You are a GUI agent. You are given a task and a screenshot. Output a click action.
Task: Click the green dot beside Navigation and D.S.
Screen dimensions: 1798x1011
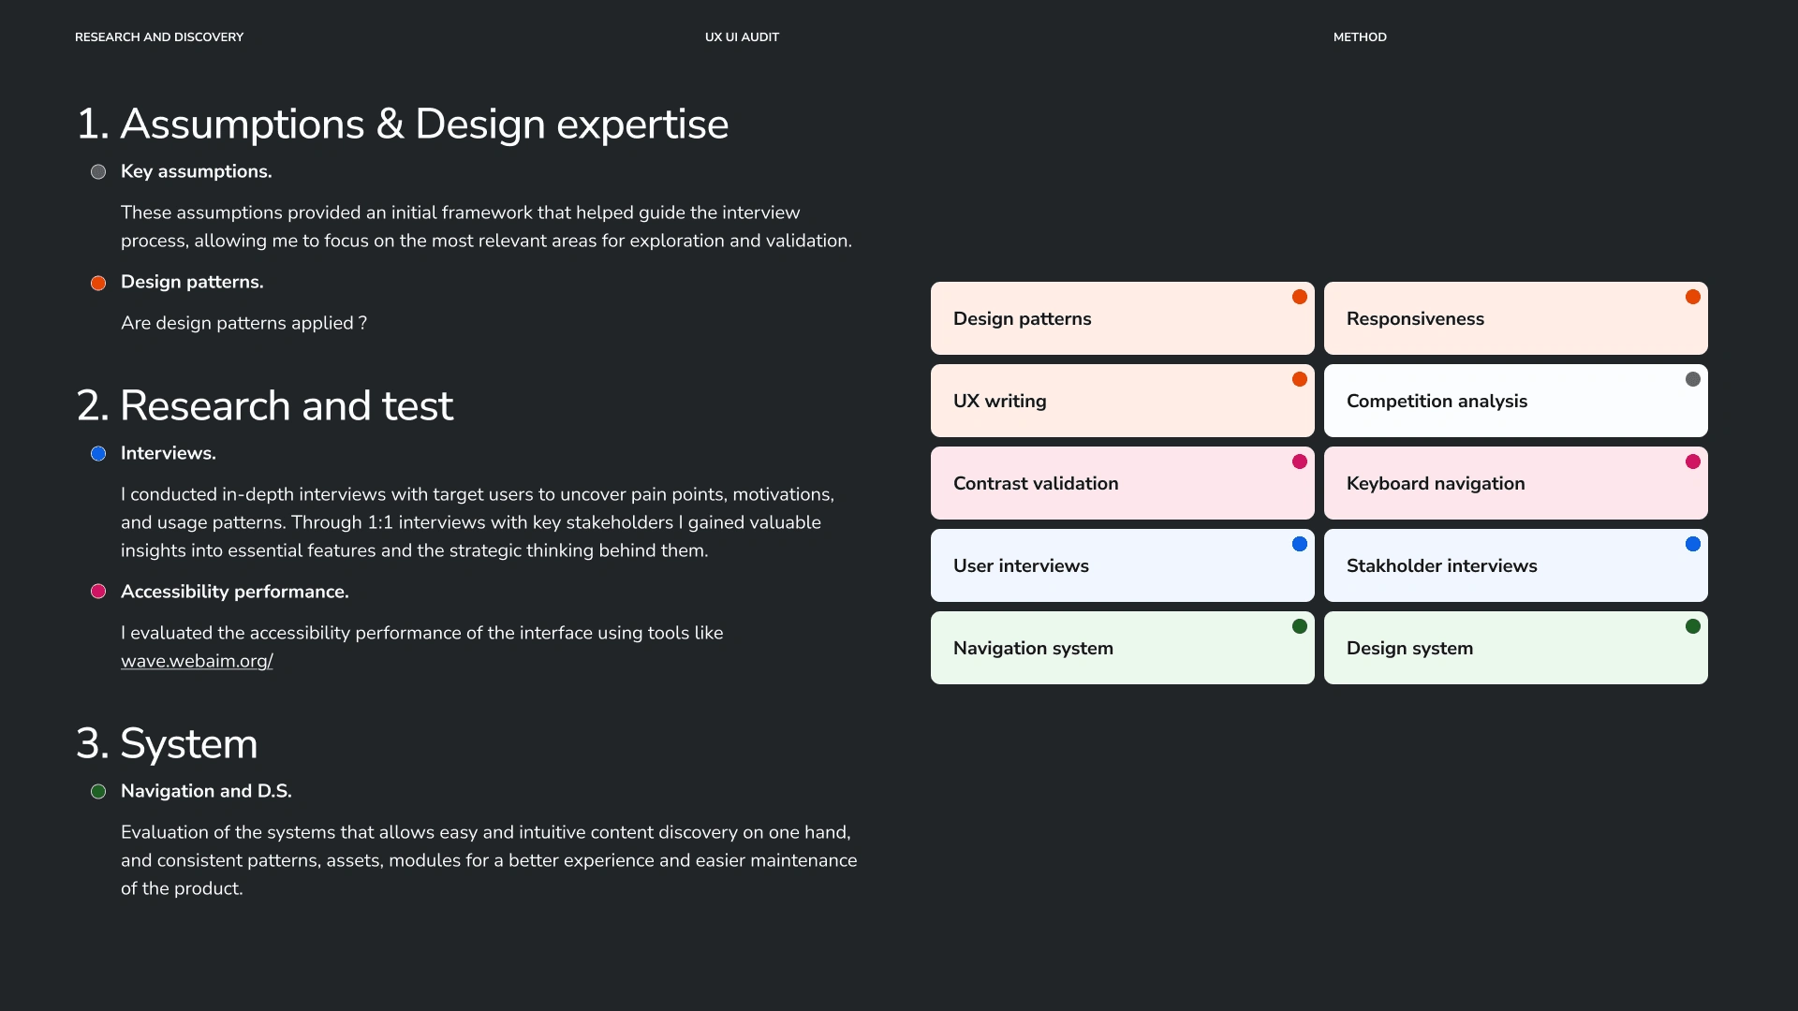coord(98,792)
